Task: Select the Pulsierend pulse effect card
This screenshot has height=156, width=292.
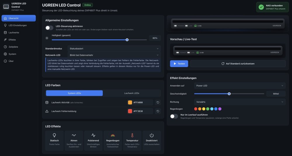Action: coord(93,141)
